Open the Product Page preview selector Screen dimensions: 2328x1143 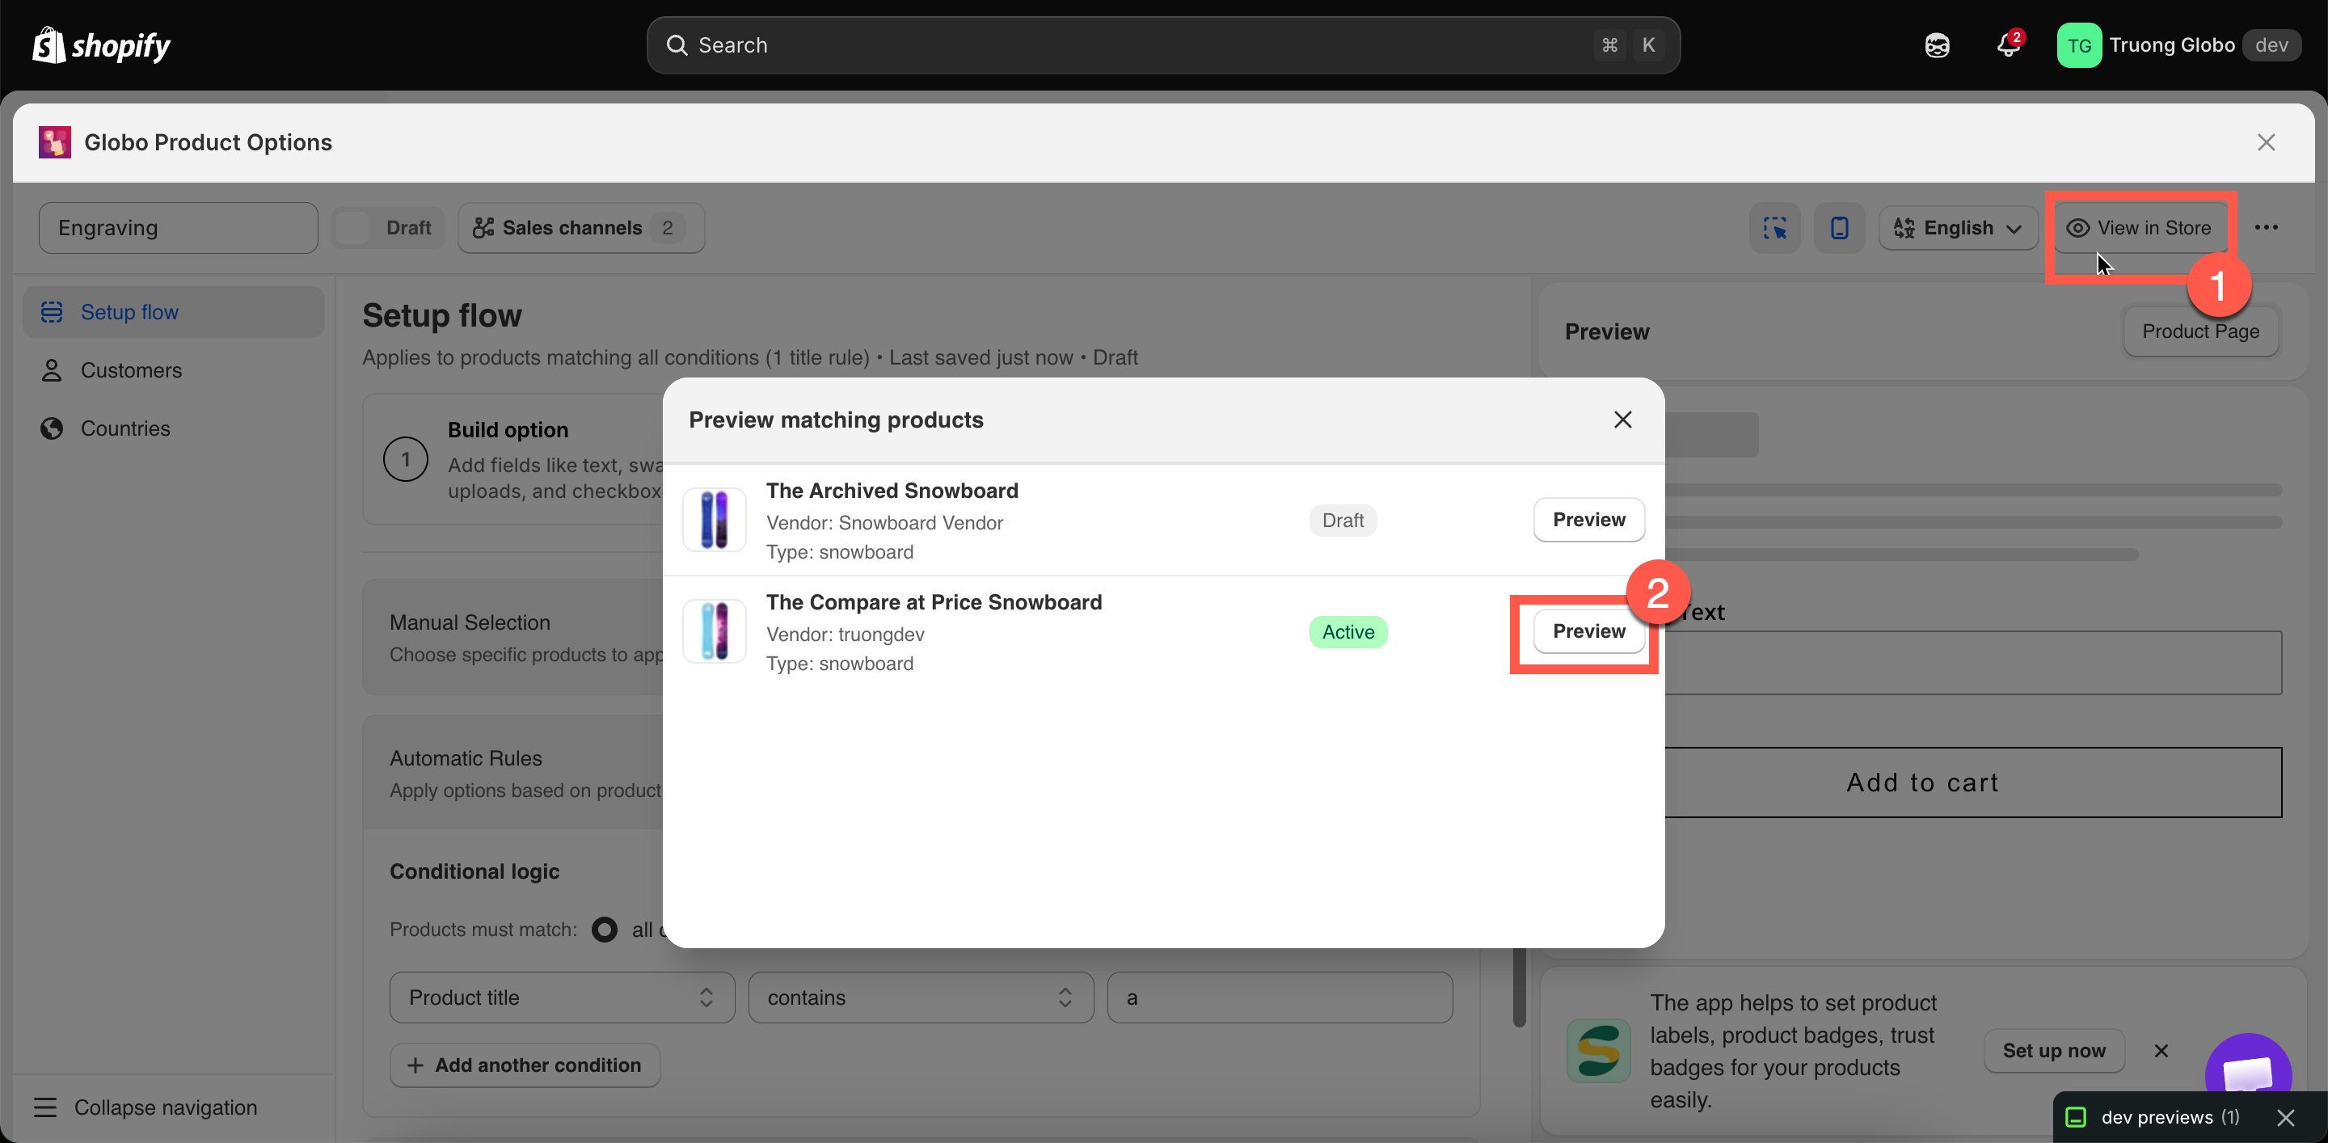click(2200, 331)
